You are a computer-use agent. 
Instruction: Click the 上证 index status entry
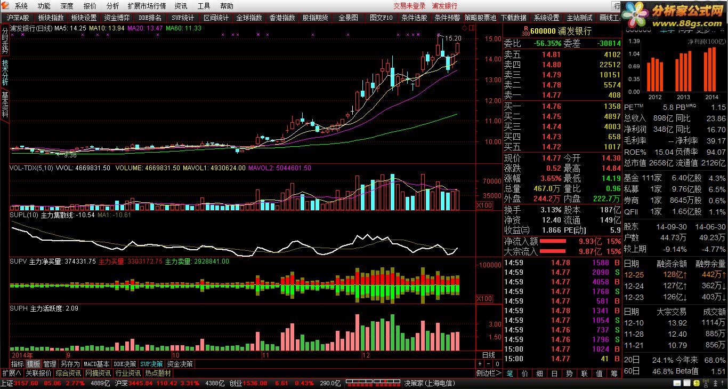tap(55, 383)
